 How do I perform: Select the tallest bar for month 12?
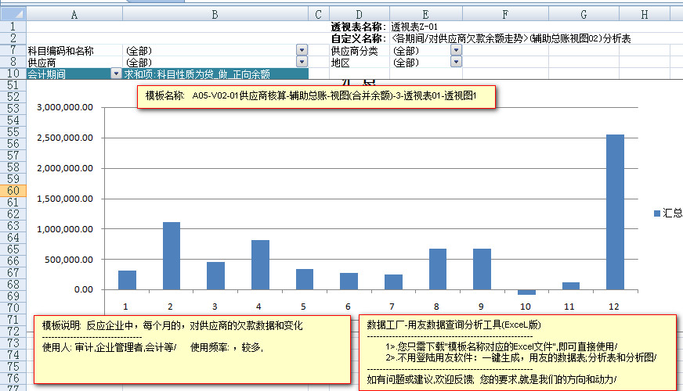tap(616, 211)
